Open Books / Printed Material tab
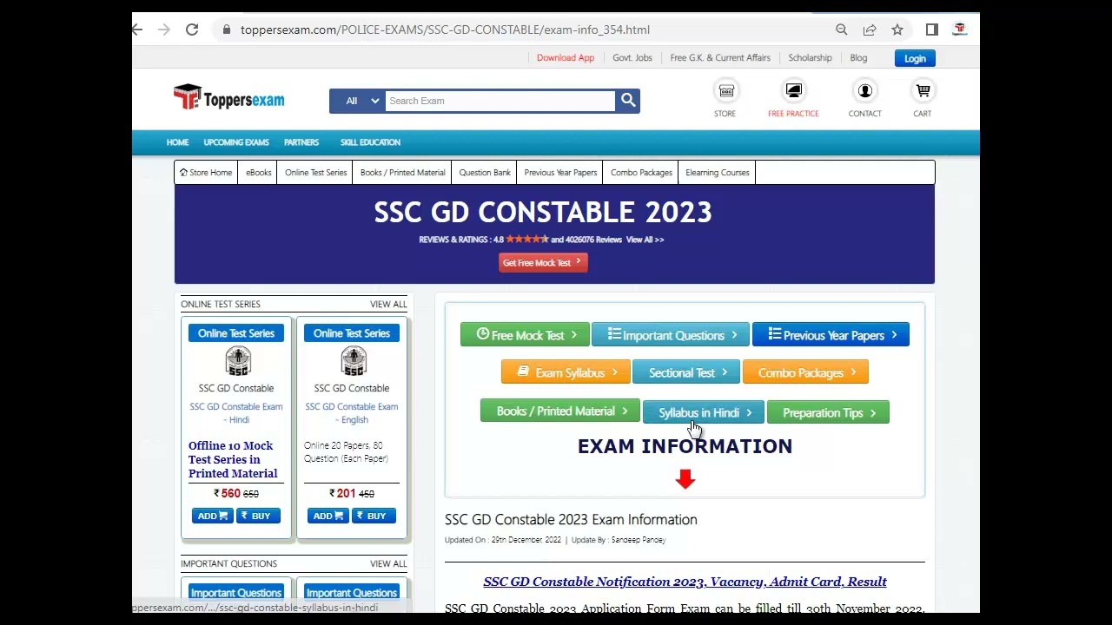The width and height of the screenshot is (1112, 625). coord(403,173)
